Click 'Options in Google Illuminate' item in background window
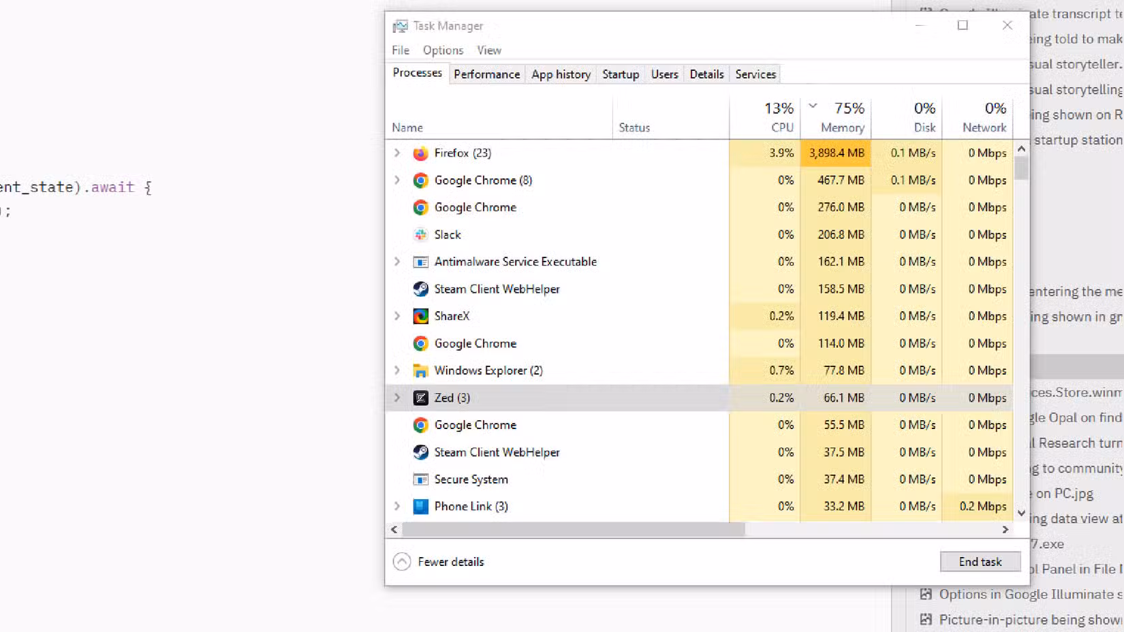1124x632 pixels. click(x=1030, y=595)
